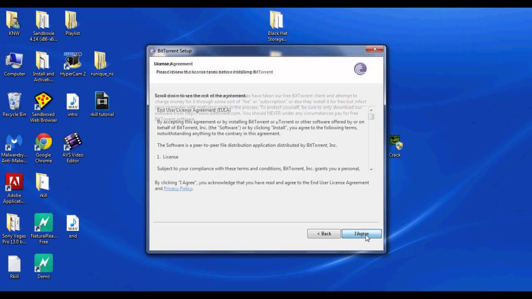Select the rkill folder icon
The height and width of the screenshot is (299, 532).
[x=43, y=185]
